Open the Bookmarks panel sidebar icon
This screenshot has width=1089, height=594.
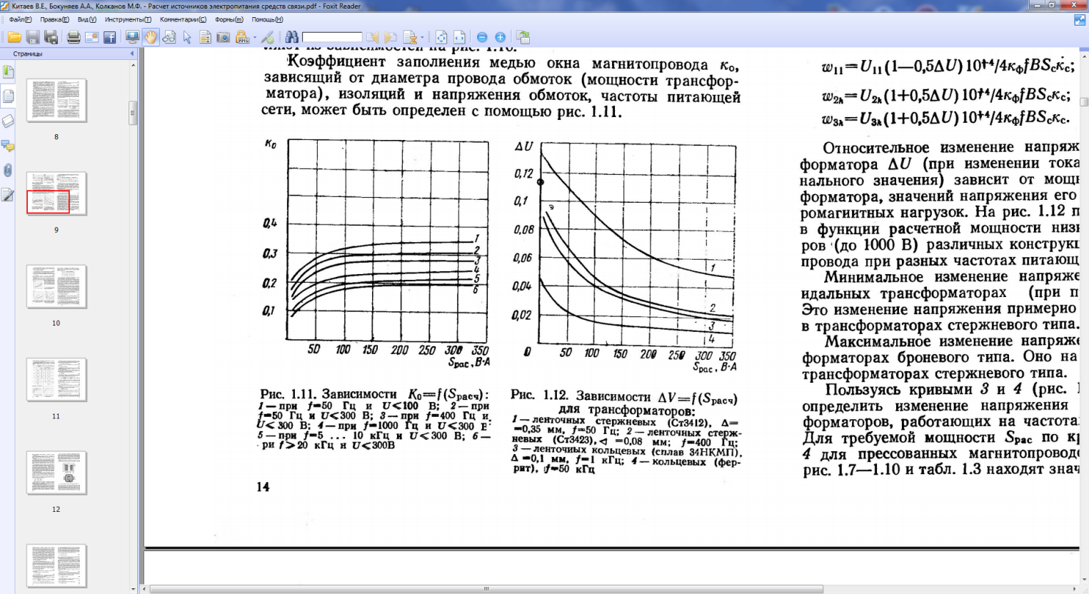coord(8,71)
